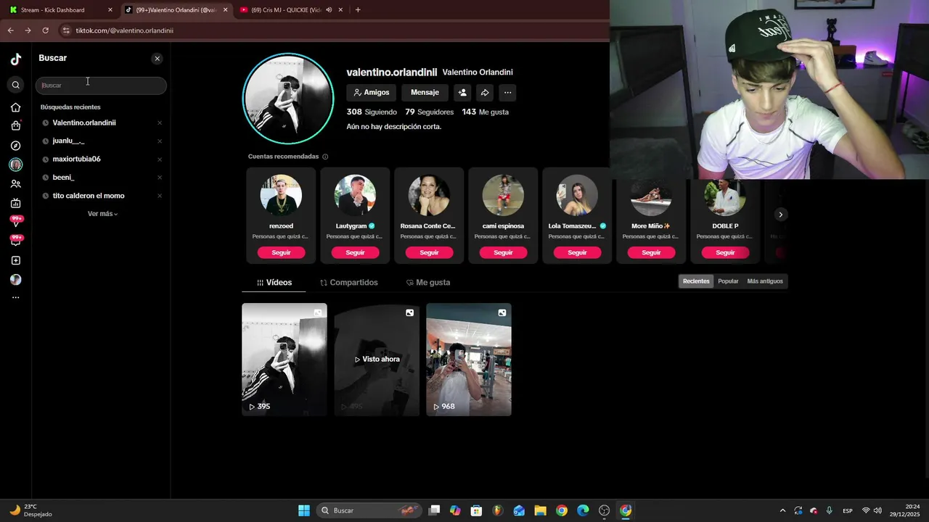Image resolution: width=929 pixels, height=522 pixels.
Task: Remove juanlu__._ from recent searches
Action: pyautogui.click(x=160, y=141)
